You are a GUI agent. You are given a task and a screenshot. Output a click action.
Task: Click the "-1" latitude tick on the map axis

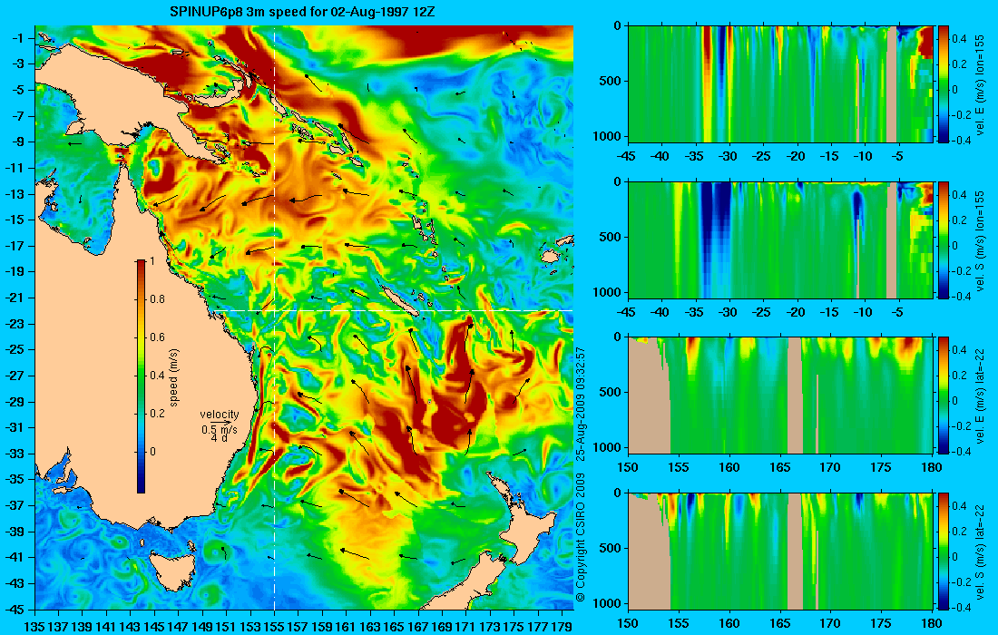(18, 38)
